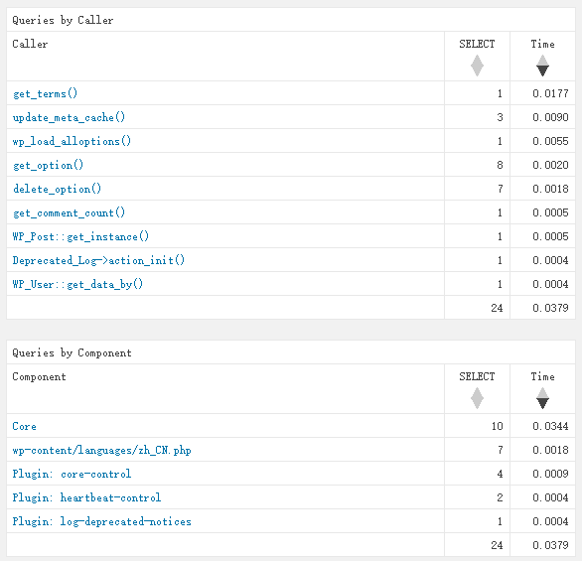Filter by WP_User::get_data_by() caller
Viewport: 582px width, 561px height.
77,284
